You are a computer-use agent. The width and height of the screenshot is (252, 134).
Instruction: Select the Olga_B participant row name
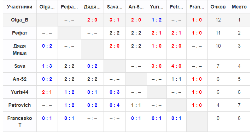19,20
